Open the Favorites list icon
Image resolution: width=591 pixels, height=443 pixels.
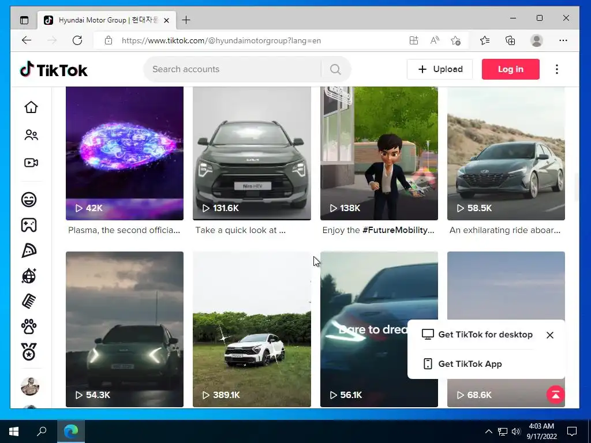[485, 40]
